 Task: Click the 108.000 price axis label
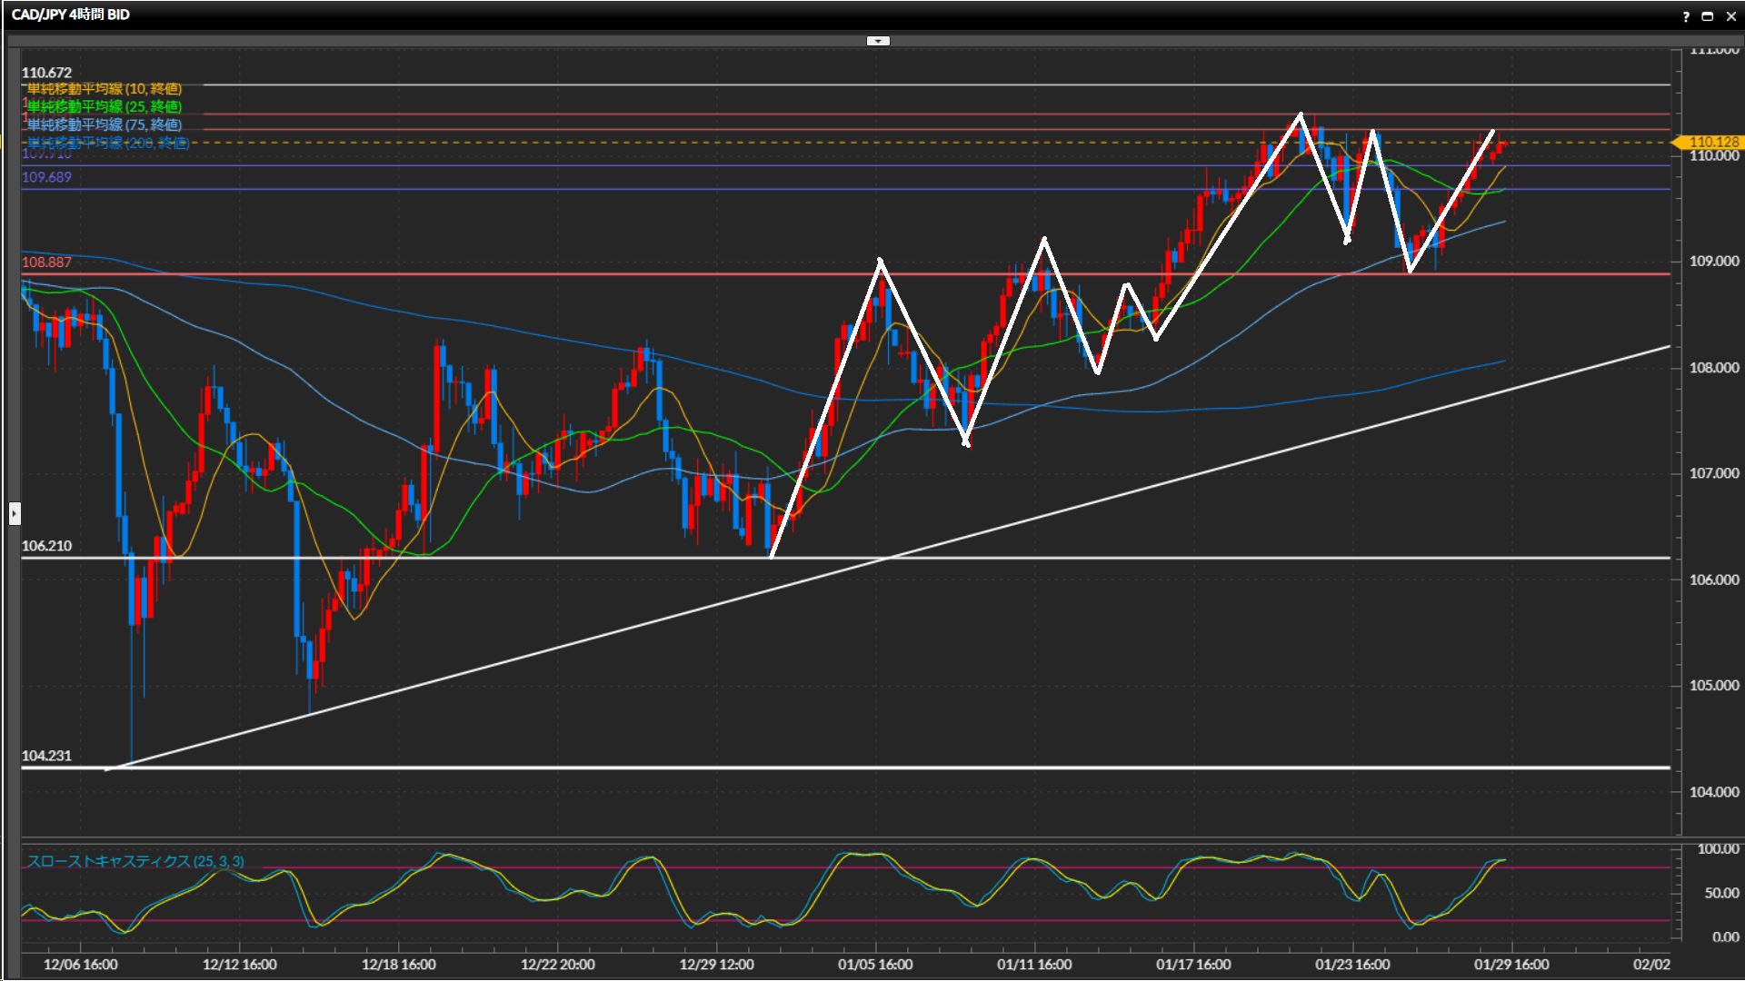[x=1713, y=368]
